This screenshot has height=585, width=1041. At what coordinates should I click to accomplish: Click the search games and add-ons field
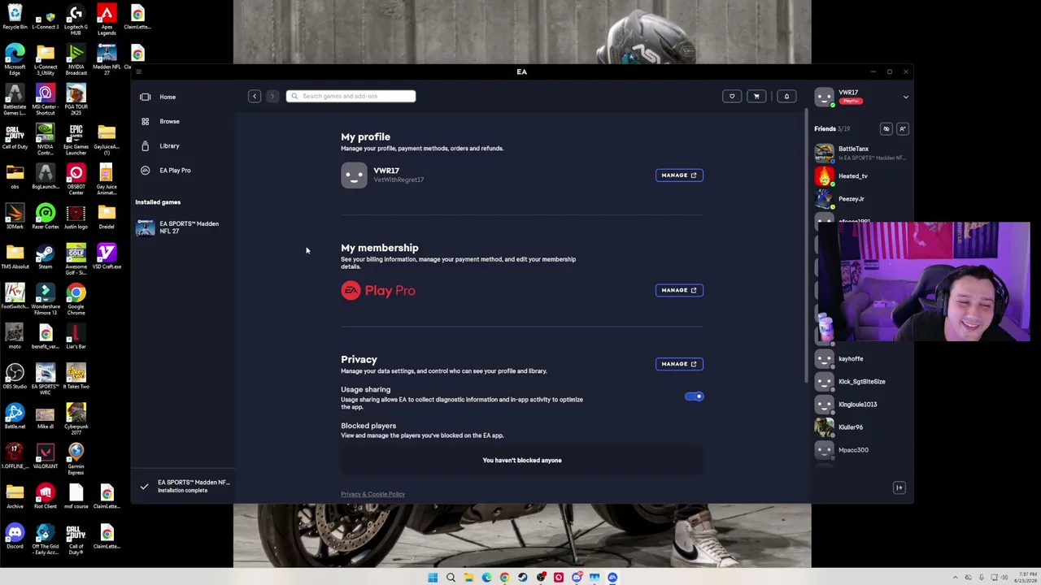tap(351, 96)
